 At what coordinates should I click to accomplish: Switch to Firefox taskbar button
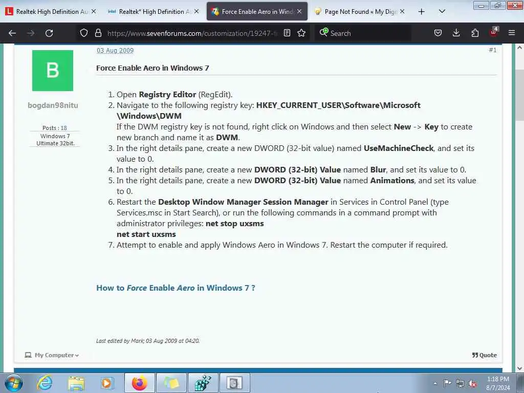tap(139, 383)
